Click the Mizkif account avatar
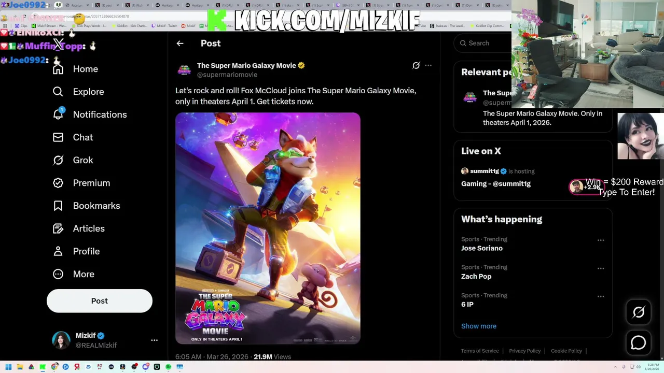664x373 pixels. point(61,340)
